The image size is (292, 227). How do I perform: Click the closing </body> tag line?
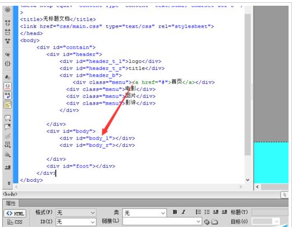pyautogui.click(x=31, y=180)
